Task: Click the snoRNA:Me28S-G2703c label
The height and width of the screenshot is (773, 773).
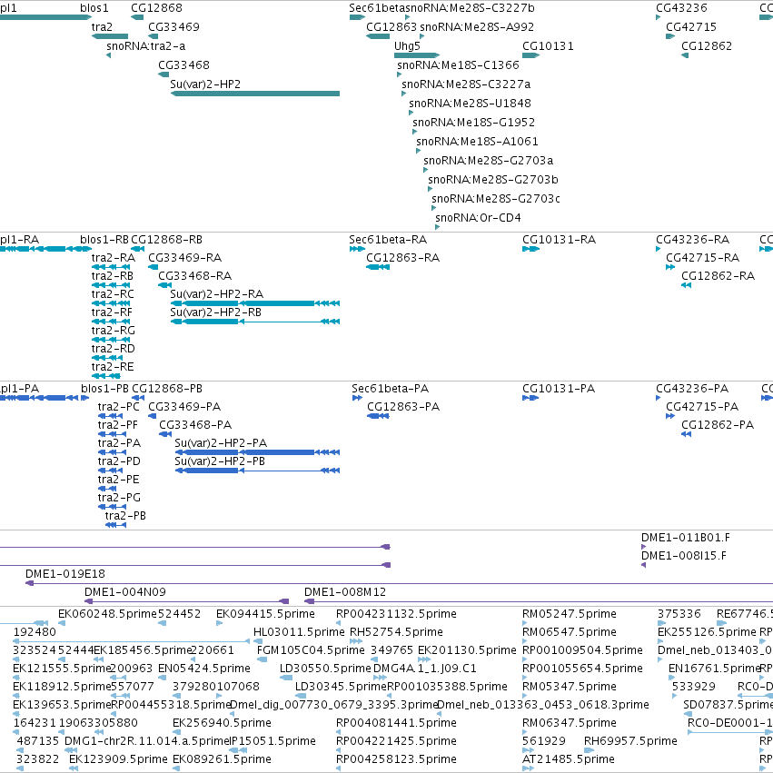Action: coord(495,199)
